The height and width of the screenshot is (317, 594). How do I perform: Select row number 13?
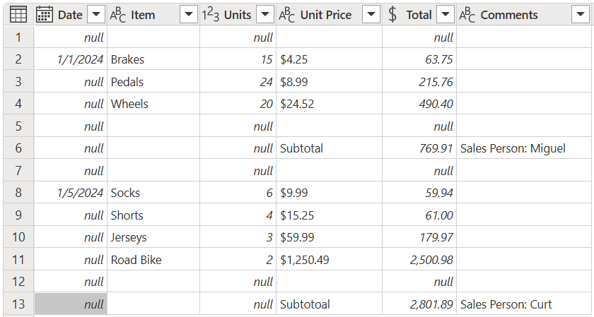coord(18,304)
